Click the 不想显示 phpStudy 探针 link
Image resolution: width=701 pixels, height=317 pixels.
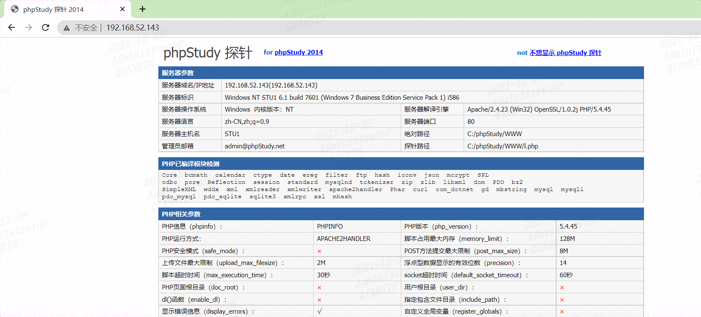tap(565, 53)
